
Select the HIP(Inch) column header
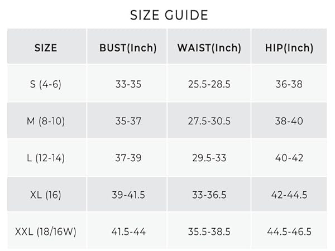coord(289,47)
